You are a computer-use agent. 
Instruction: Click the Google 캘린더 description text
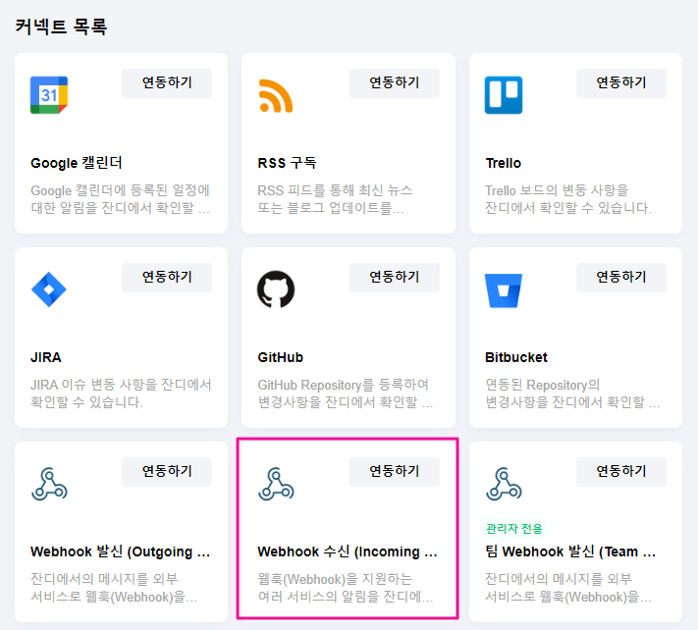(120, 199)
